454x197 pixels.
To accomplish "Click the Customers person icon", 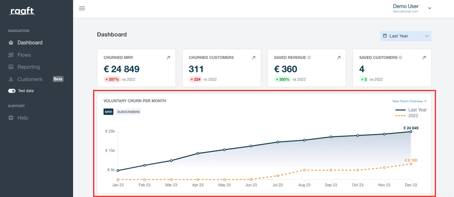I will click(x=11, y=79).
